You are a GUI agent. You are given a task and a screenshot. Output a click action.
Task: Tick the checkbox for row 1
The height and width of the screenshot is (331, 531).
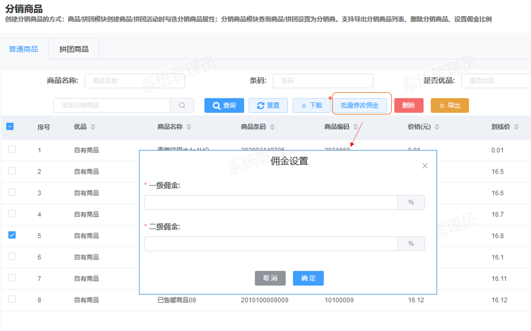tap(12, 150)
